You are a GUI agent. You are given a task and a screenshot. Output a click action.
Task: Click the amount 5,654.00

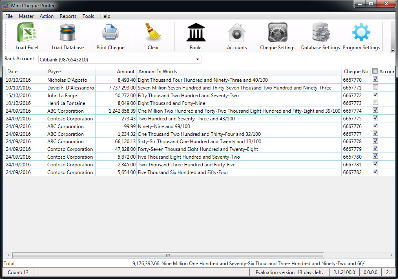(x=127, y=172)
